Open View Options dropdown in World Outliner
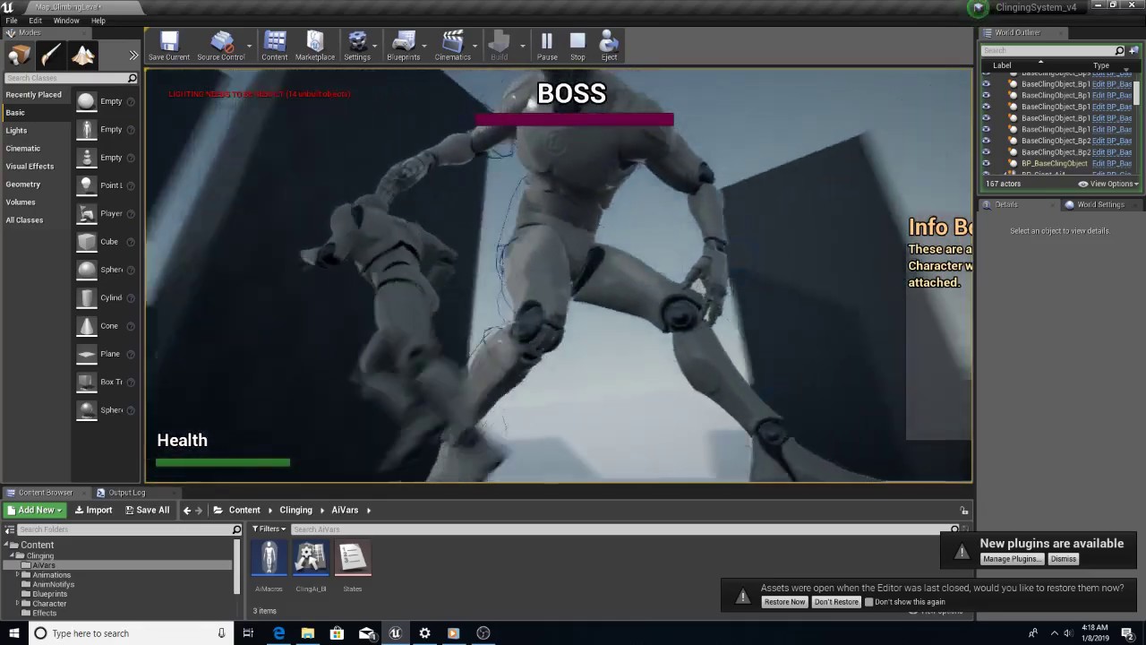Screen dimensions: 1146x645 1108,184
